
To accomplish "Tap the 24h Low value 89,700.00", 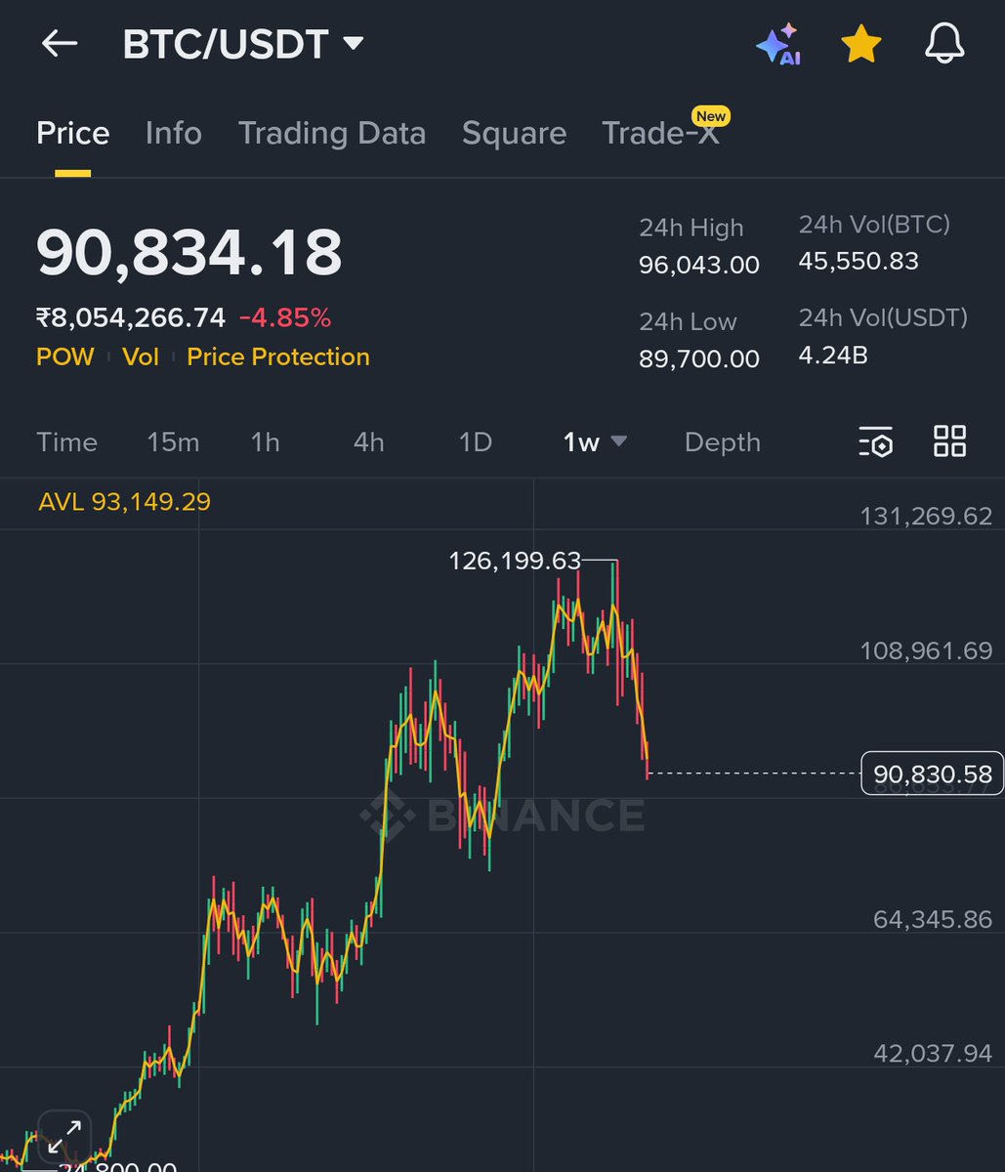I will coord(699,358).
